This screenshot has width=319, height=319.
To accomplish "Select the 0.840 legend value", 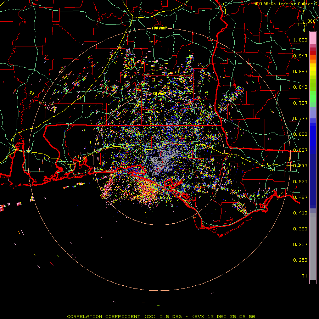I will [300, 87].
